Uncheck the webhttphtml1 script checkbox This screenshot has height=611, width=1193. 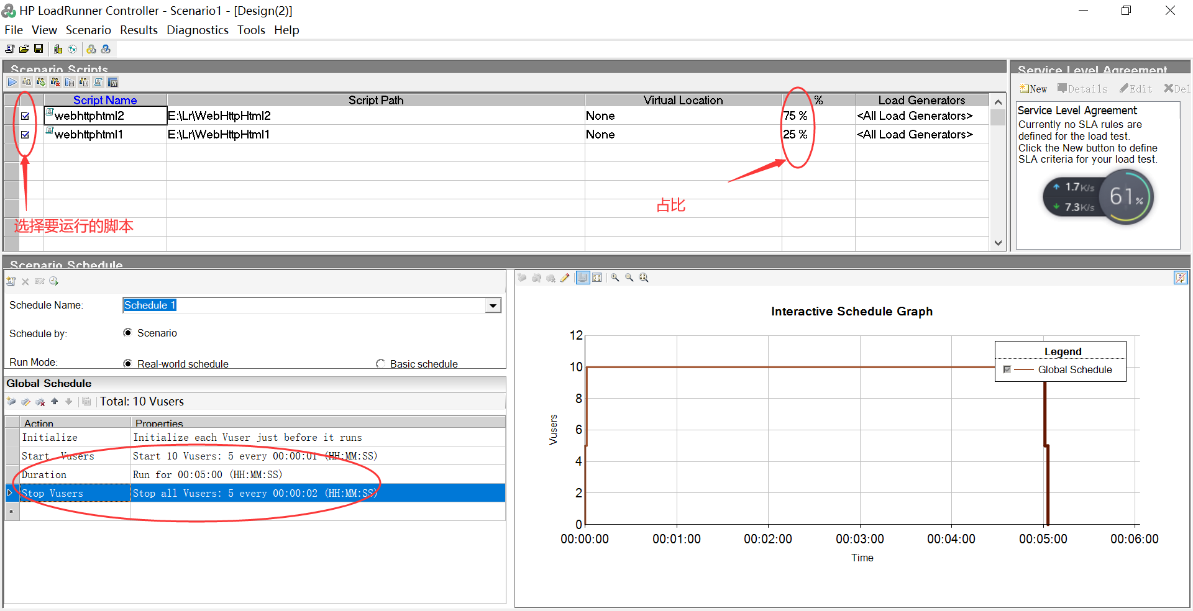(x=25, y=135)
